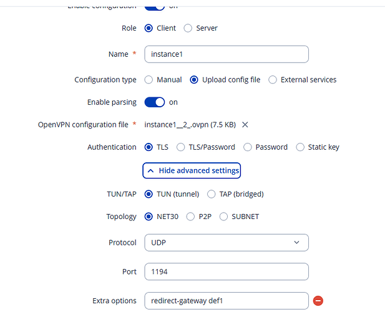Click the Extra options text field
The height and width of the screenshot is (312, 385).
[226, 301]
